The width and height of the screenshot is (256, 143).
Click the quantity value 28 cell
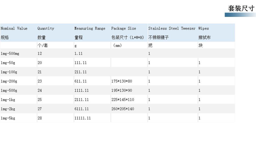tap(40, 118)
